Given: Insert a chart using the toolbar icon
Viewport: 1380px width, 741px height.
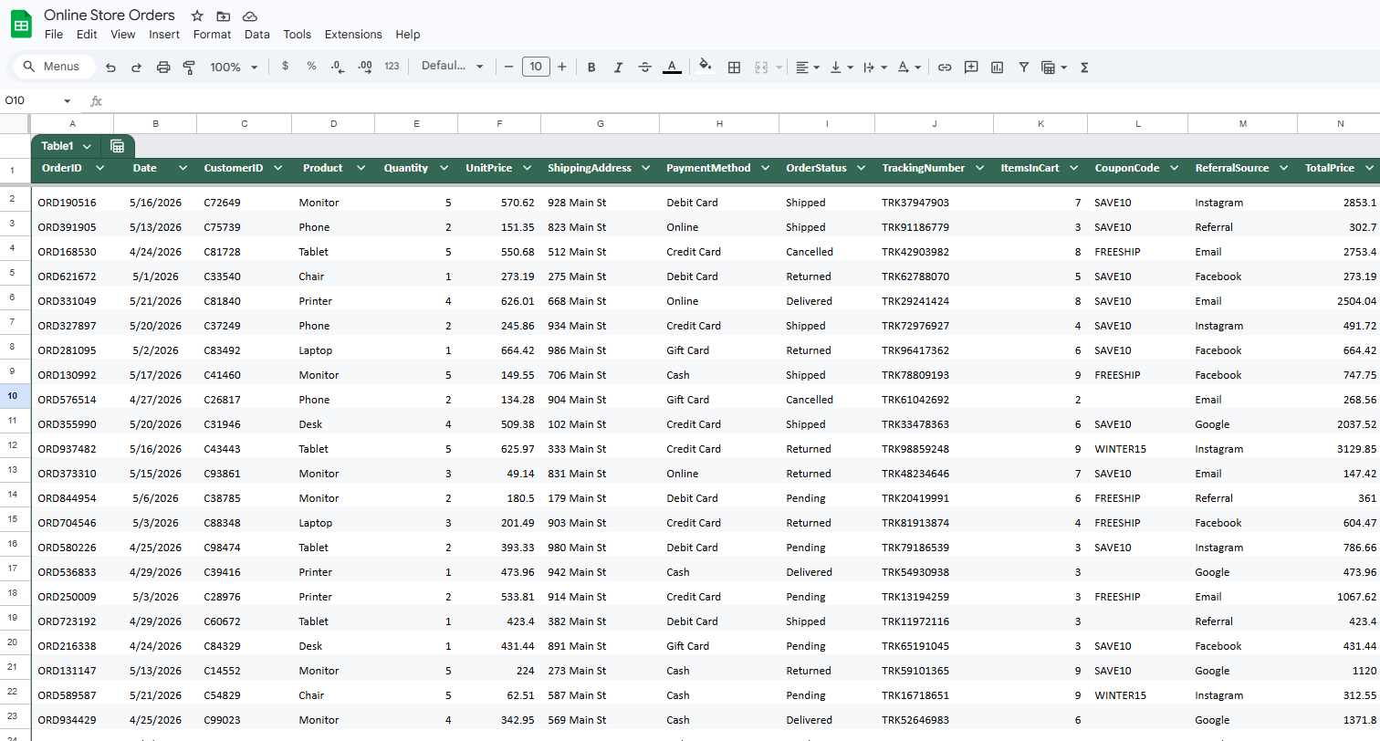Looking at the screenshot, I should (x=997, y=67).
